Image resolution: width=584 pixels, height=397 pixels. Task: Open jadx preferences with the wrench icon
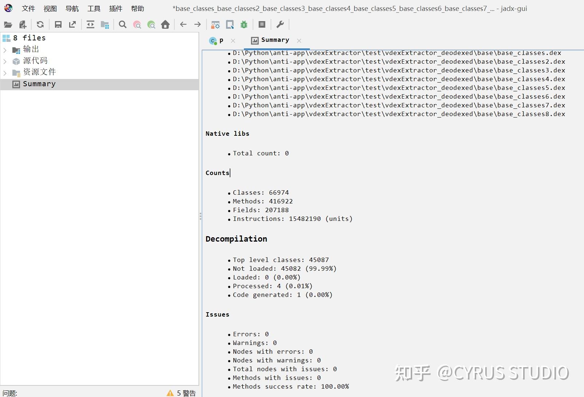click(x=280, y=24)
